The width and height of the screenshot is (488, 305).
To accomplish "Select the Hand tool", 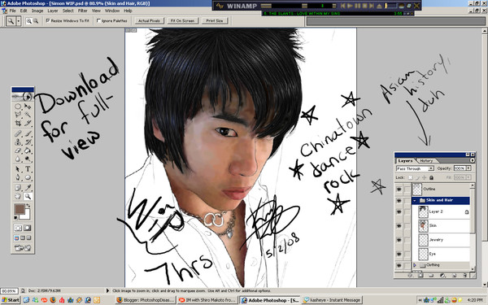I will (x=18, y=196).
